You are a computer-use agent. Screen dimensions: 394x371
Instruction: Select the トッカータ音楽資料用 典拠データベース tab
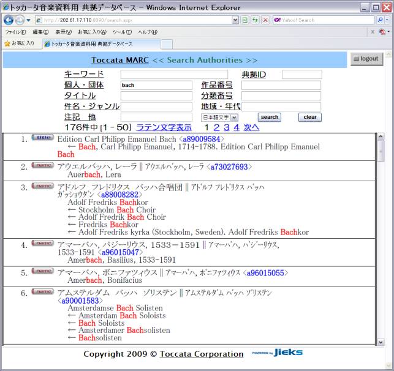pyautogui.click(x=101, y=44)
